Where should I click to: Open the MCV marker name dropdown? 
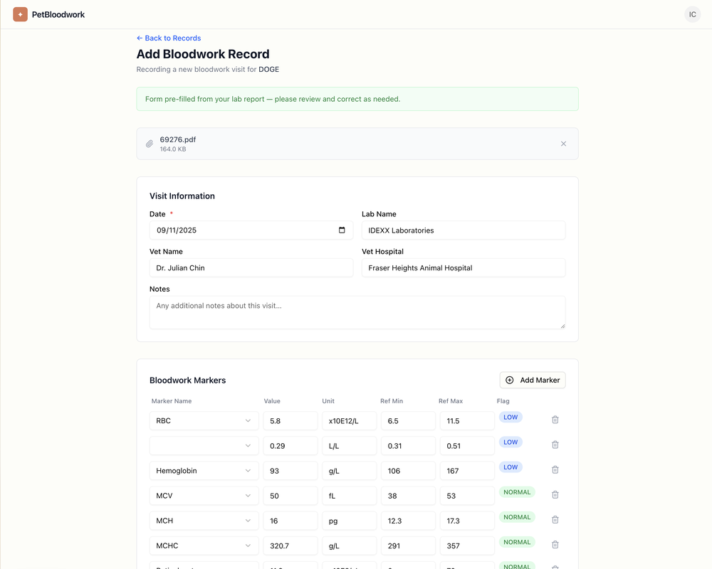point(204,496)
